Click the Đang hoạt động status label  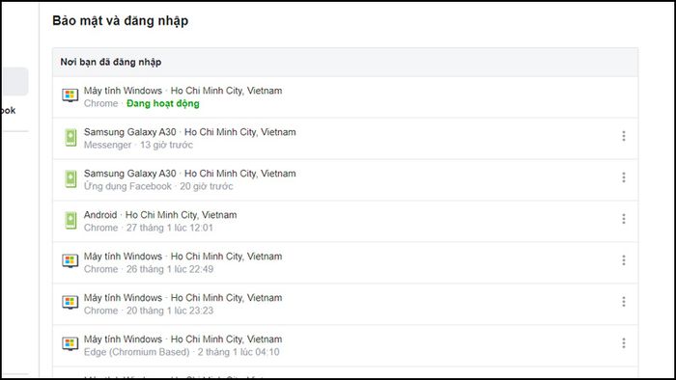point(163,104)
